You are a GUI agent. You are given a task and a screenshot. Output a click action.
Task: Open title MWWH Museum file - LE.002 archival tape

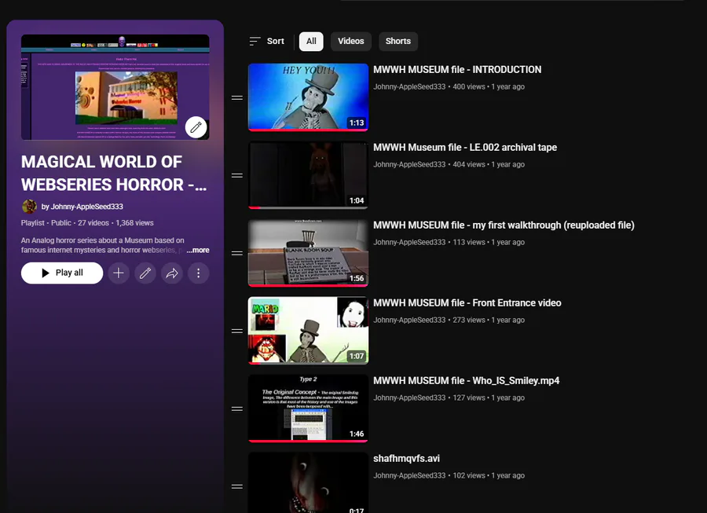(465, 148)
